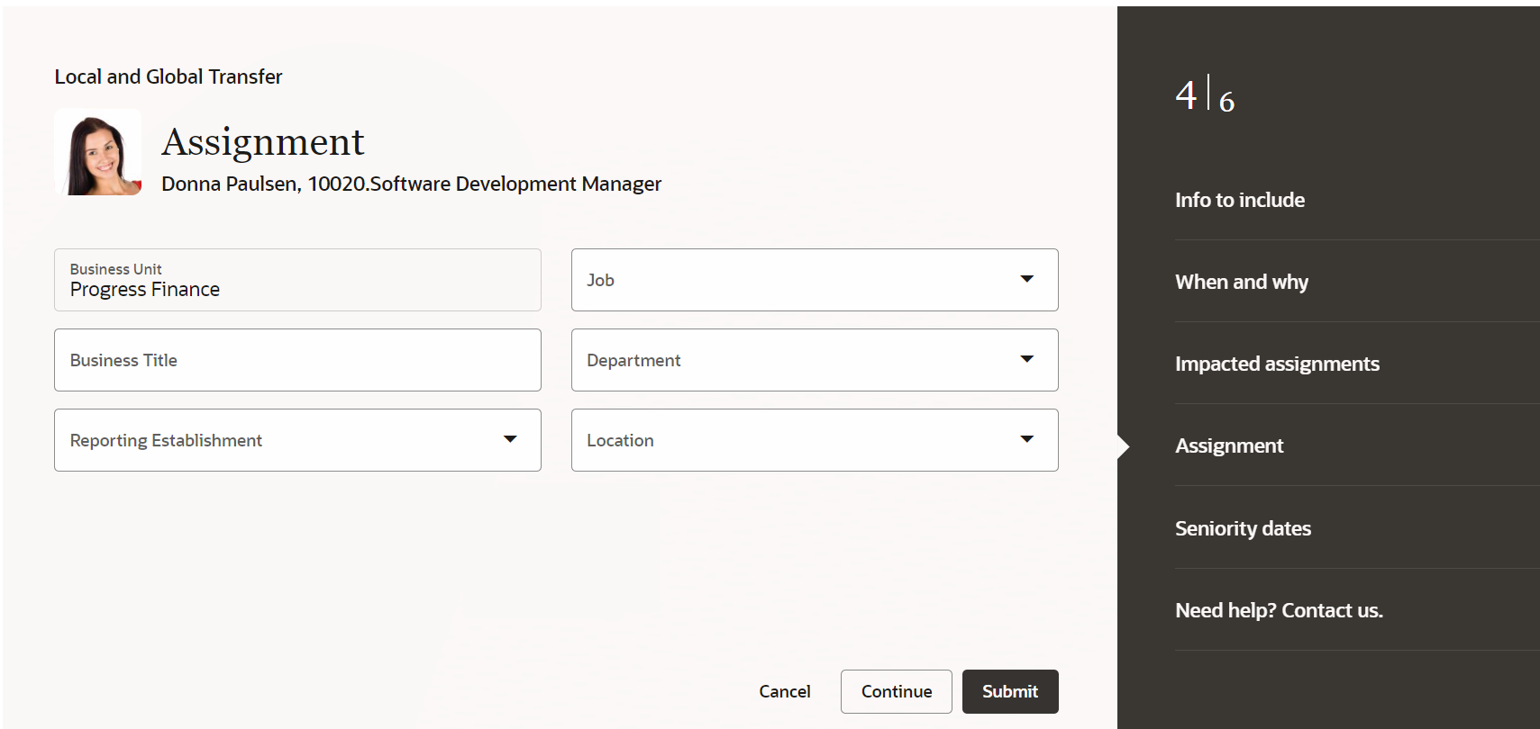1540x729 pixels.
Task: Submit the transfer
Action: pos(1010,691)
